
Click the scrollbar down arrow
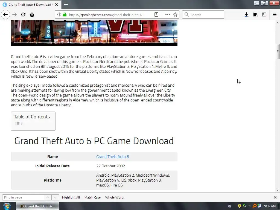point(278,190)
